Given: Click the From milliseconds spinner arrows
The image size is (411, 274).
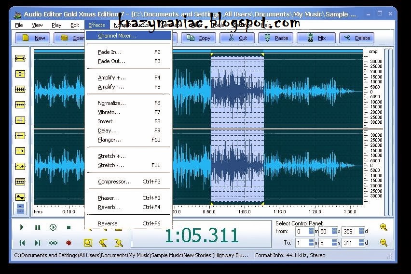Looking at the screenshot, I should pos(361,231).
